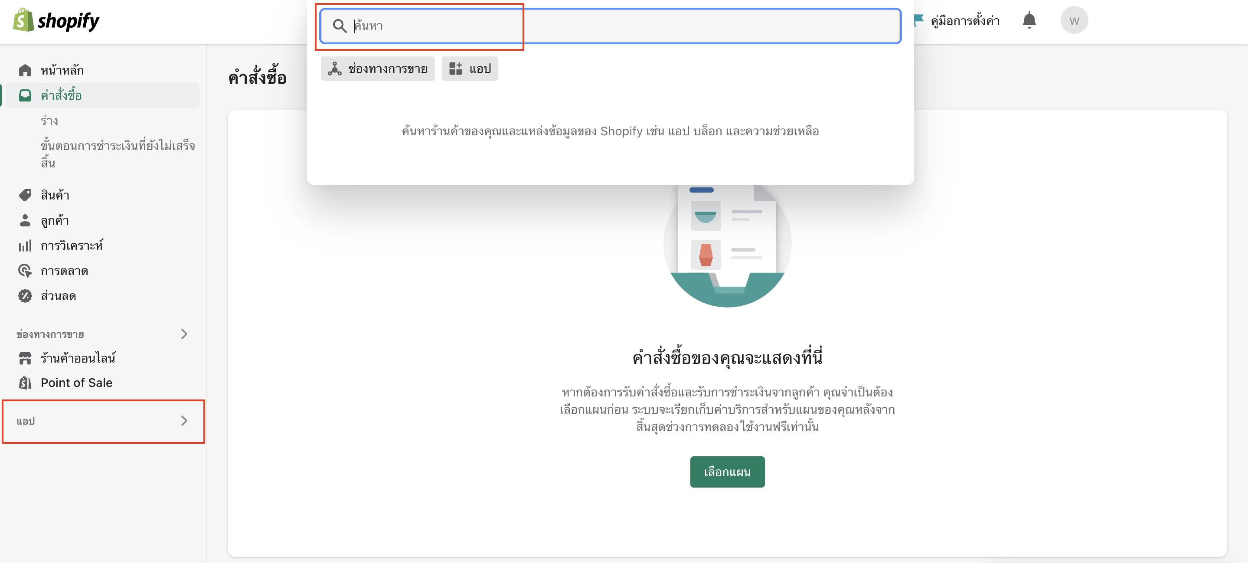Open the W account avatar menu
Image resolution: width=1248 pixels, height=563 pixels.
click(1074, 20)
